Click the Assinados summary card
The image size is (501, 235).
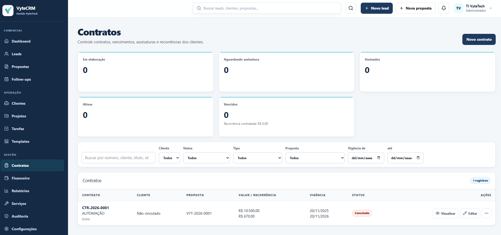click(x=427, y=72)
